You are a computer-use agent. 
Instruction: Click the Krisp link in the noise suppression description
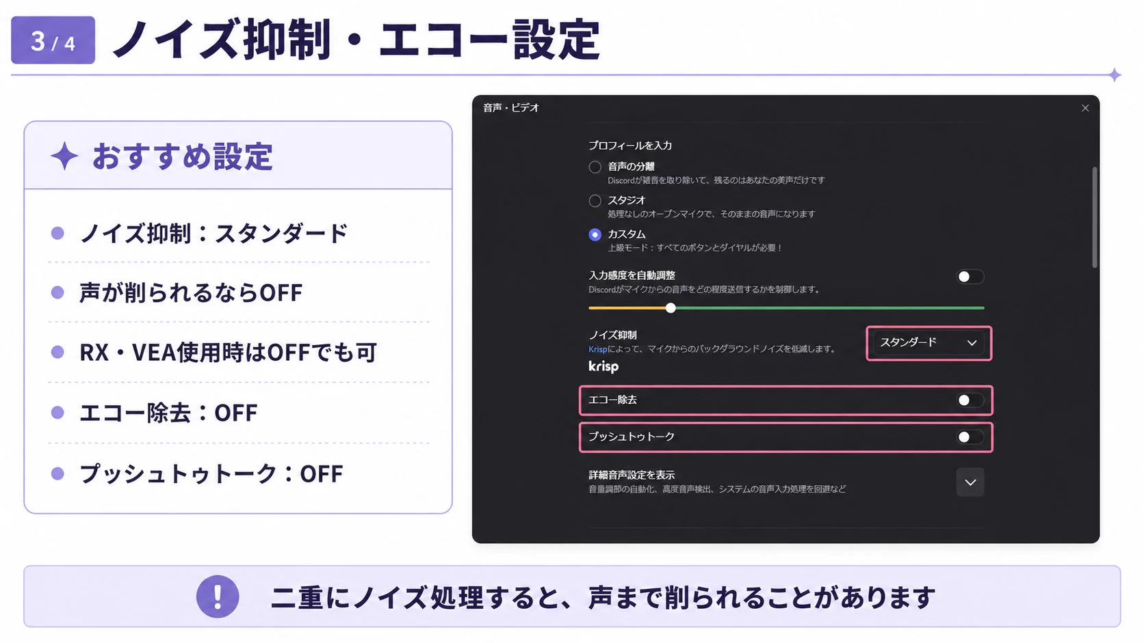[x=598, y=349]
